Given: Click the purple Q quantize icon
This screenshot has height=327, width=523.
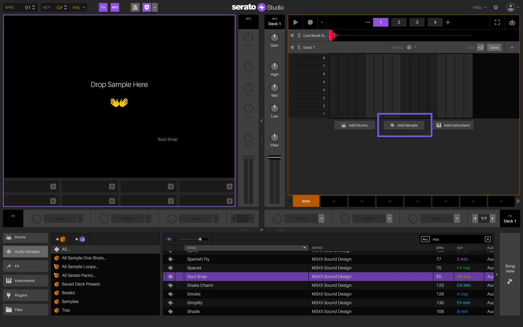Looking at the screenshot, I should (x=147, y=7).
